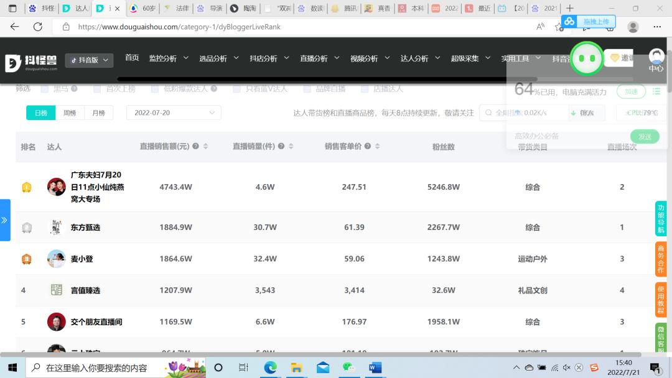This screenshot has width=672, height=378.
Task: Click the green floating assistant face icon
Action: 587,58
